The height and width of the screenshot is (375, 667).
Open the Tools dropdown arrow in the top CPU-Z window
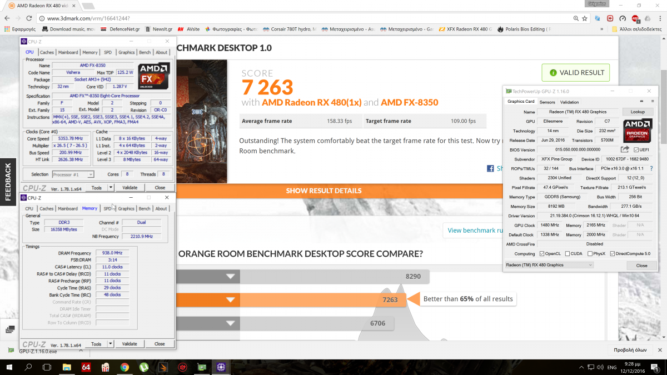click(111, 188)
